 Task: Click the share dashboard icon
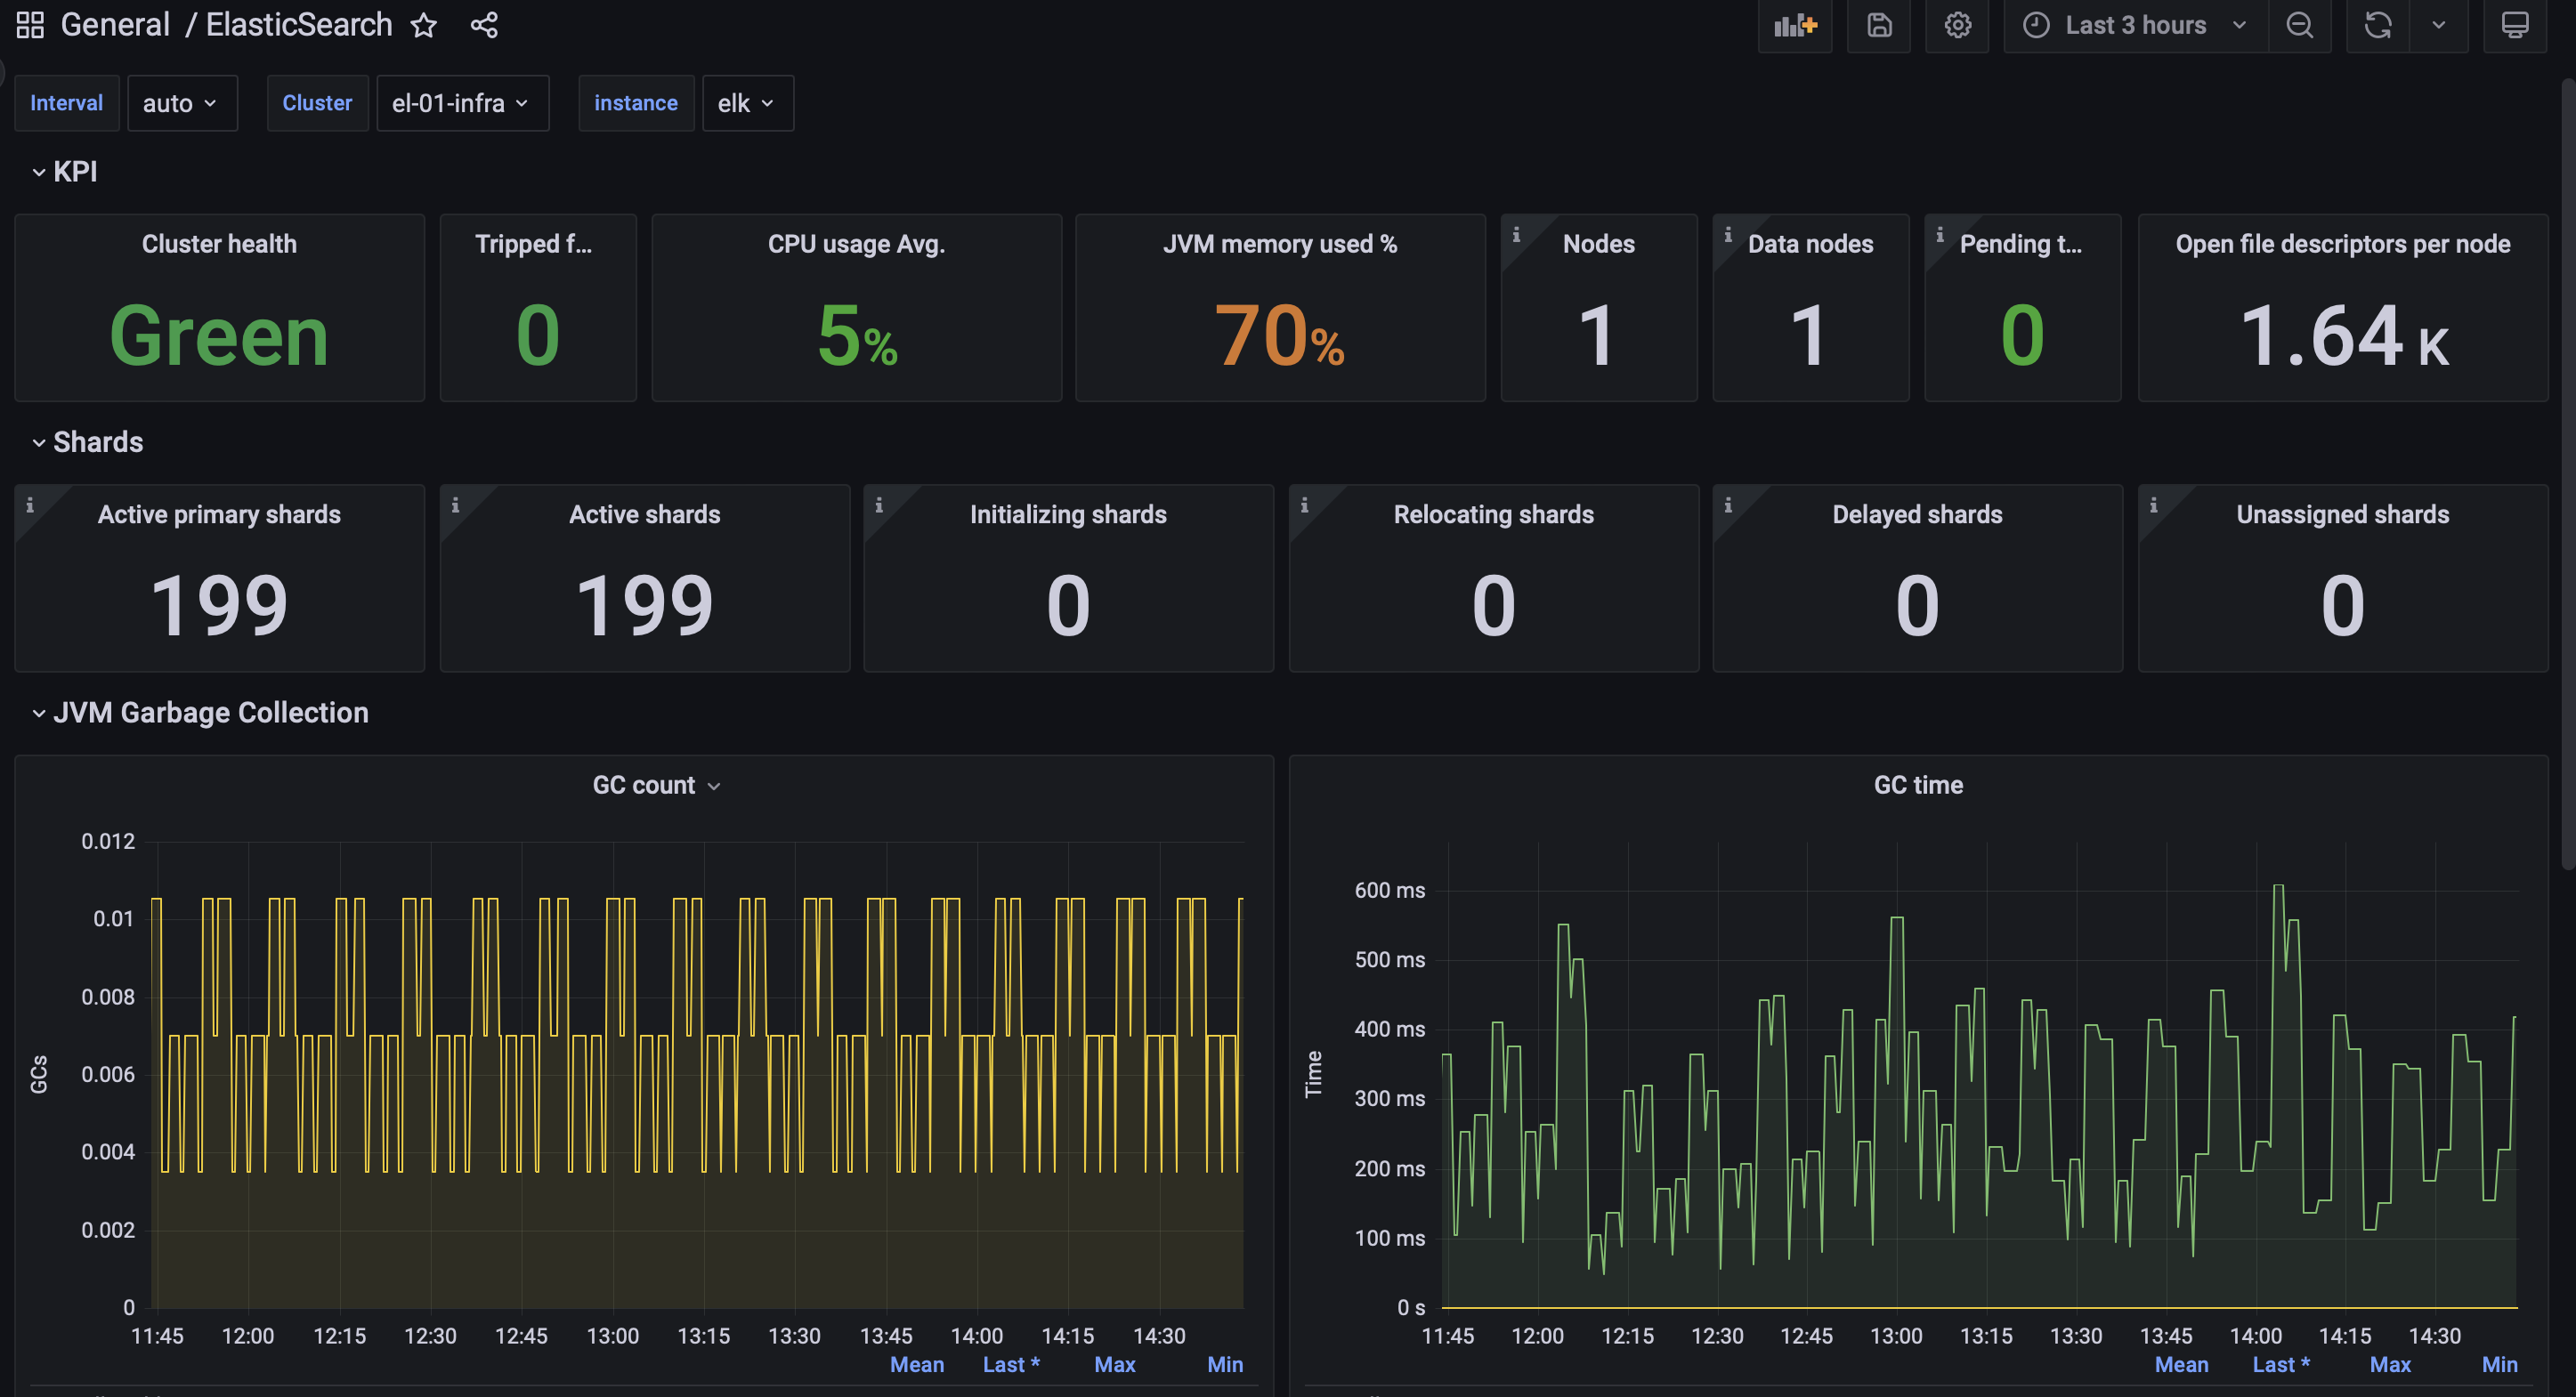tap(484, 25)
